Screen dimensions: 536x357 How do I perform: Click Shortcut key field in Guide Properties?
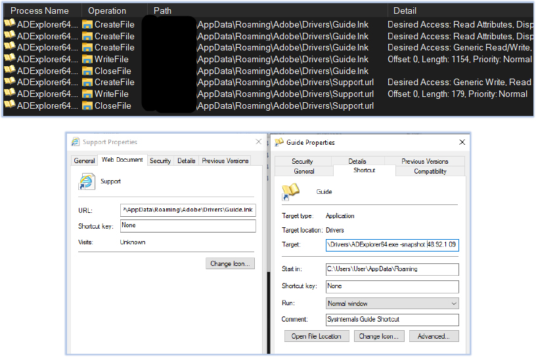pos(392,286)
